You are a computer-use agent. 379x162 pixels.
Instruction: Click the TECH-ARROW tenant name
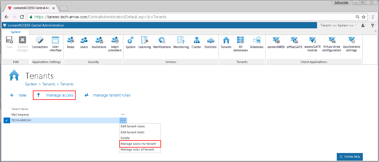[x=21, y=120]
